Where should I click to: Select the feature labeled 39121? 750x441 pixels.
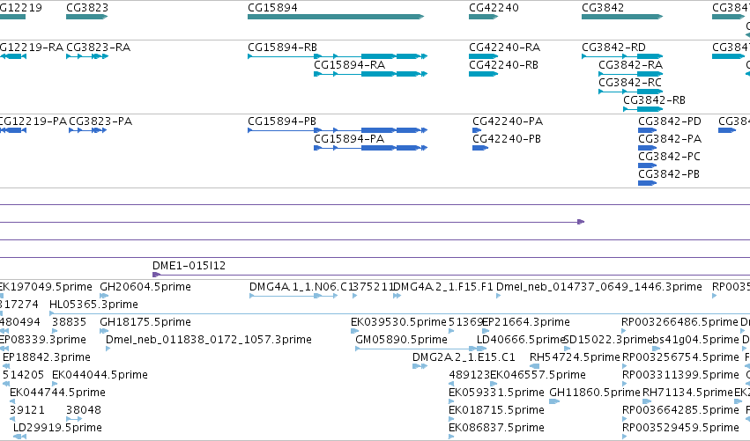tap(26, 410)
